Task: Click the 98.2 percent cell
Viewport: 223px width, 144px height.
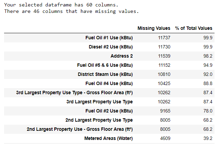Action: [x=208, y=56]
